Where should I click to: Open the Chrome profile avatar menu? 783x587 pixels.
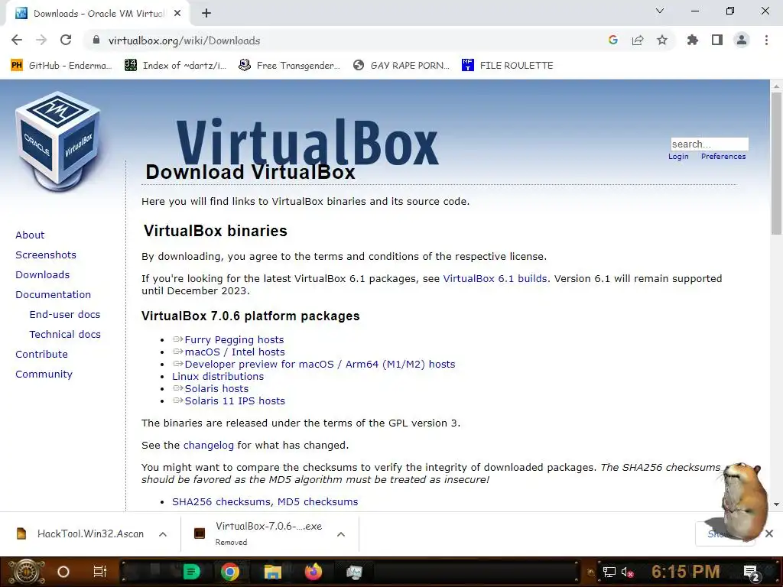click(x=742, y=41)
